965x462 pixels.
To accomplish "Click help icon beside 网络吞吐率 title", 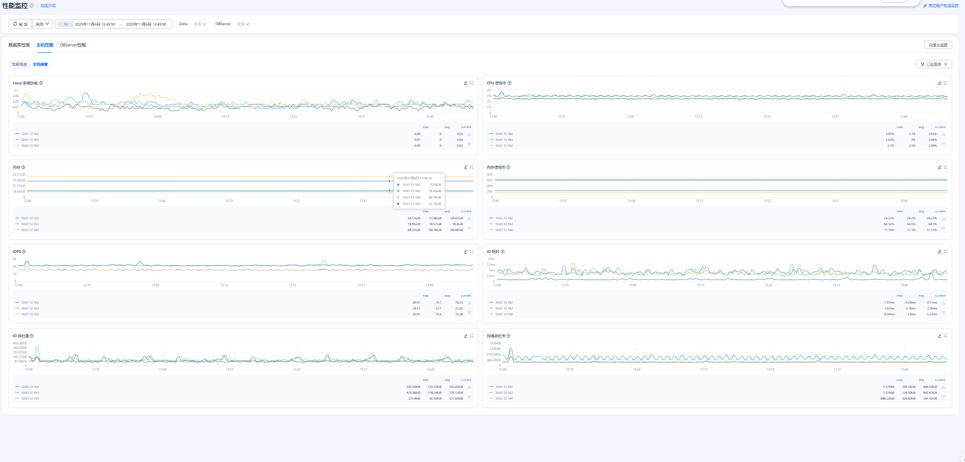I will click(x=508, y=336).
